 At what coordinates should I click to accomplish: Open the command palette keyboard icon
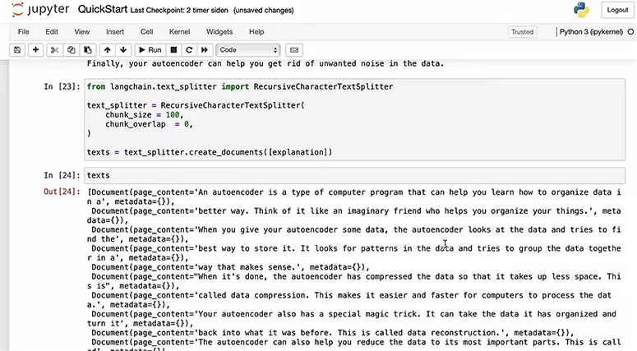(x=295, y=50)
